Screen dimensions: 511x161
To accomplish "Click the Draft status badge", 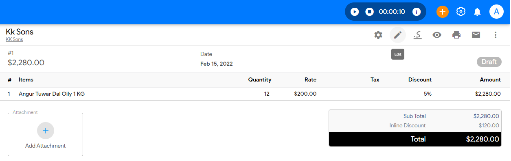I will 489,62.
